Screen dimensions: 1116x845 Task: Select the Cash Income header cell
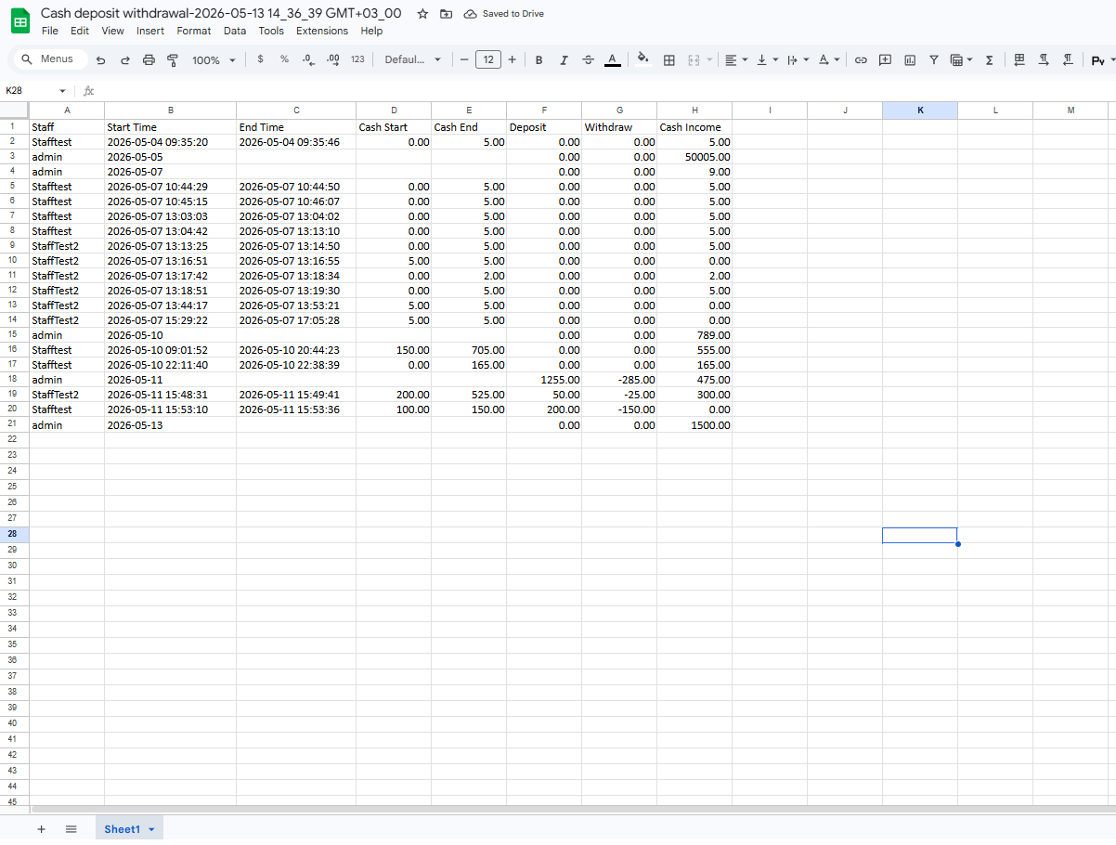(x=694, y=127)
